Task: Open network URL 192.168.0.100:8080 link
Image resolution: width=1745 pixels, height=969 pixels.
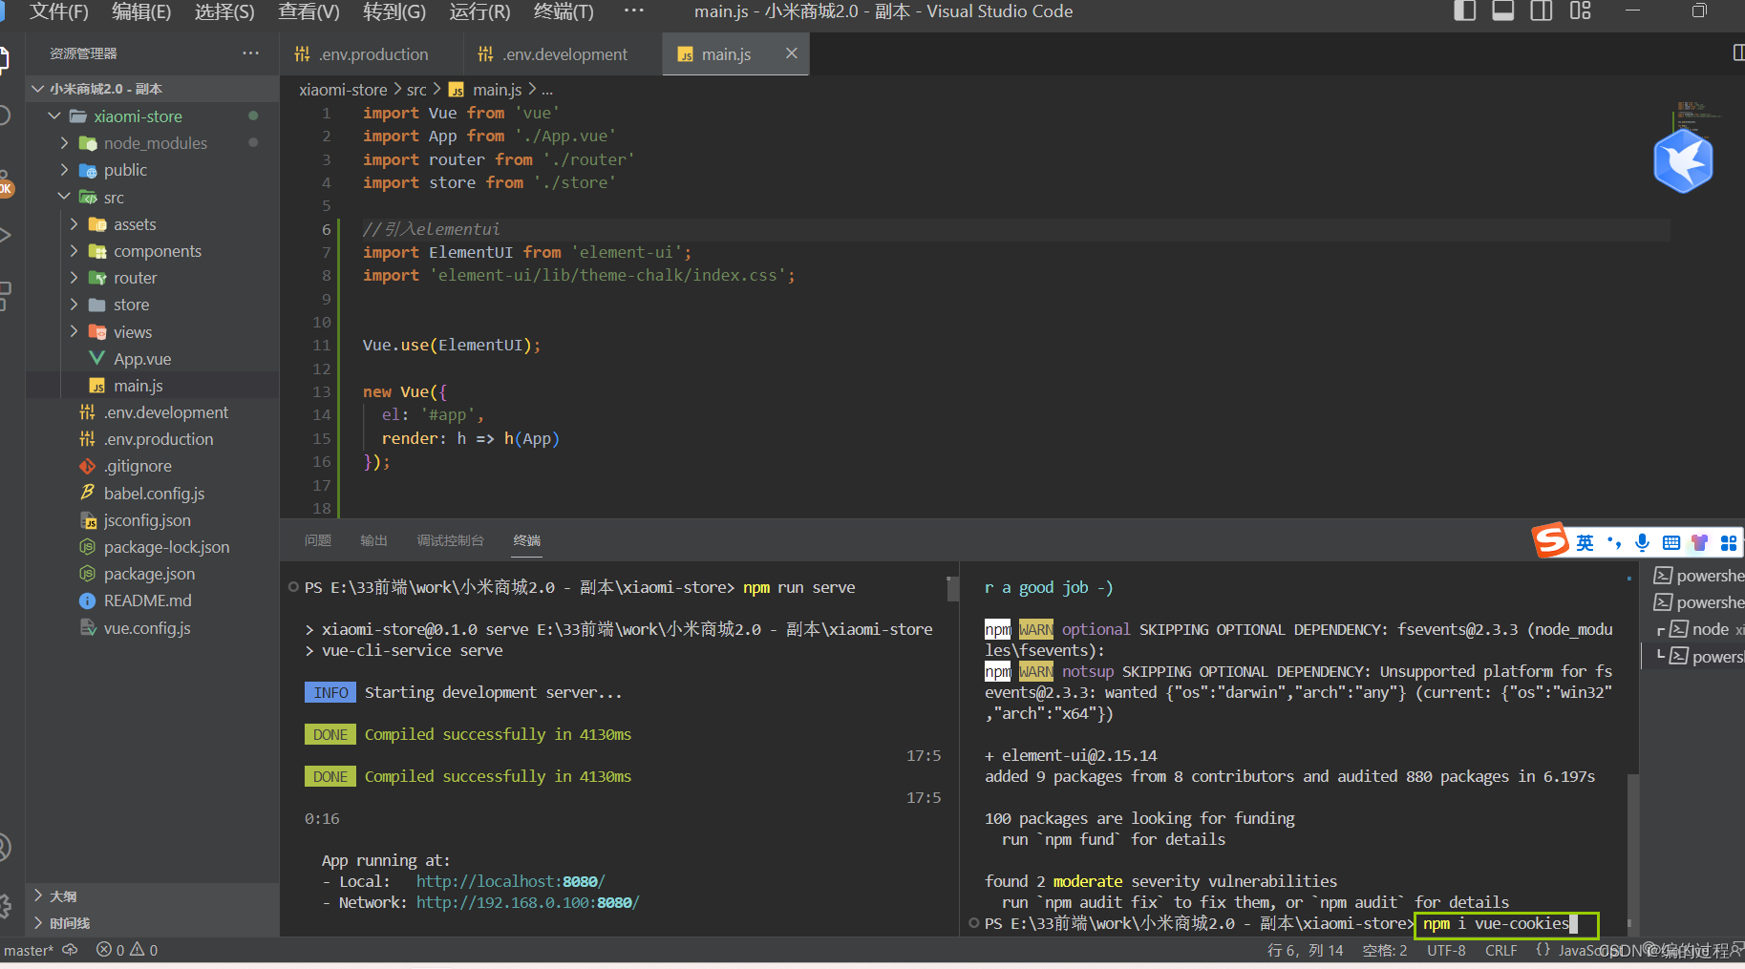Action: point(527,902)
